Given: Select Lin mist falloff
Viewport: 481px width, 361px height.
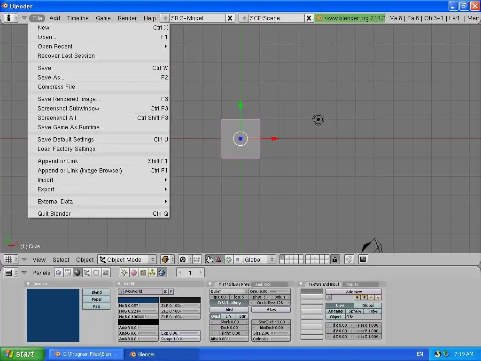Looking at the screenshot, I should coord(228,316).
